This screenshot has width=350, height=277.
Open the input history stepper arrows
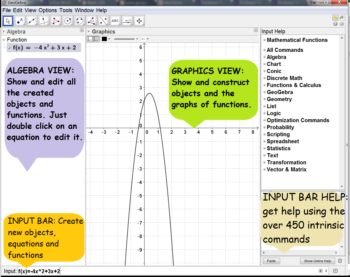[x=326, y=271]
